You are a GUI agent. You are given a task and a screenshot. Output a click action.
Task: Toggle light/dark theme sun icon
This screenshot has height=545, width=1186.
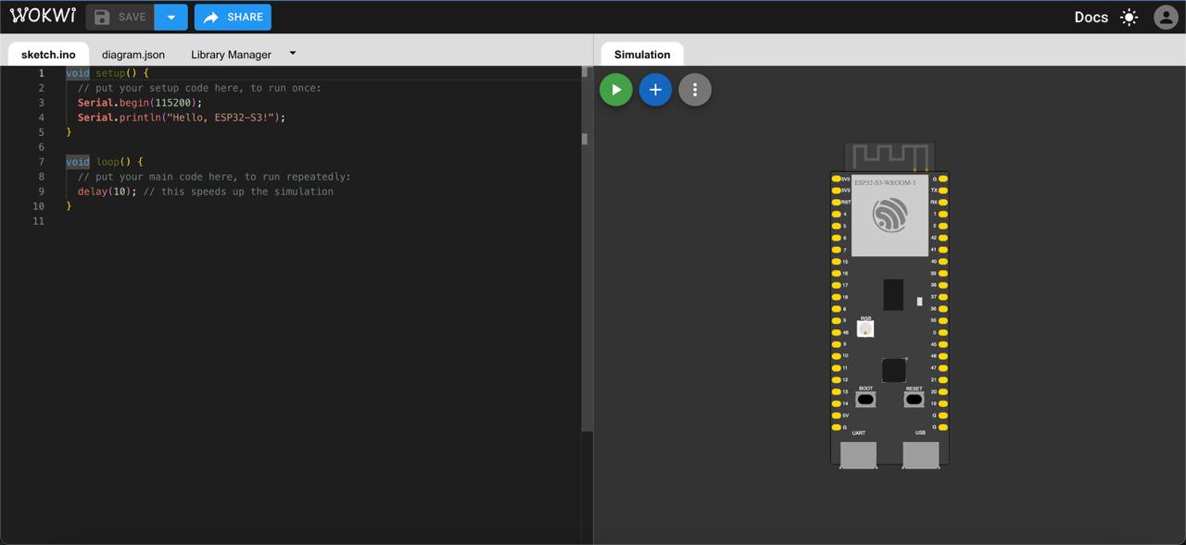click(1129, 18)
